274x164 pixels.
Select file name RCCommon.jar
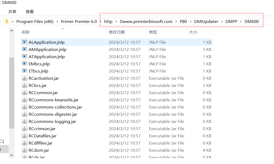pyautogui.click(x=43, y=93)
